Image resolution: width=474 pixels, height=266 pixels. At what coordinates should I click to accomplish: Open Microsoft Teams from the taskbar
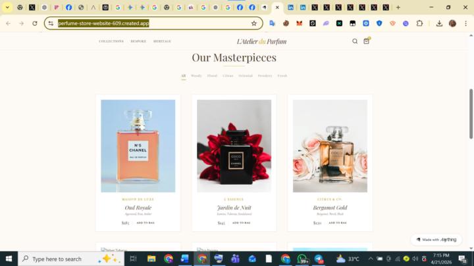coord(235,259)
